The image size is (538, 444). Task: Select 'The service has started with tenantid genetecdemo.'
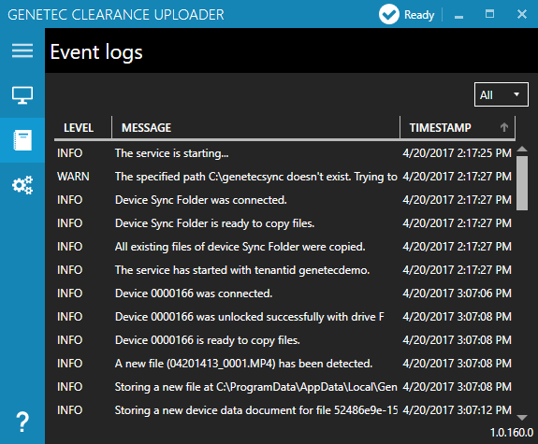[242, 270]
